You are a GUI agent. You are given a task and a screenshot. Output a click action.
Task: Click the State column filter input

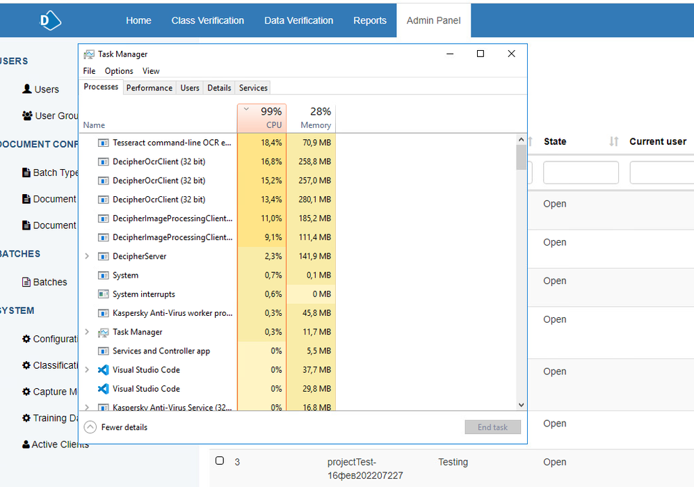point(581,173)
